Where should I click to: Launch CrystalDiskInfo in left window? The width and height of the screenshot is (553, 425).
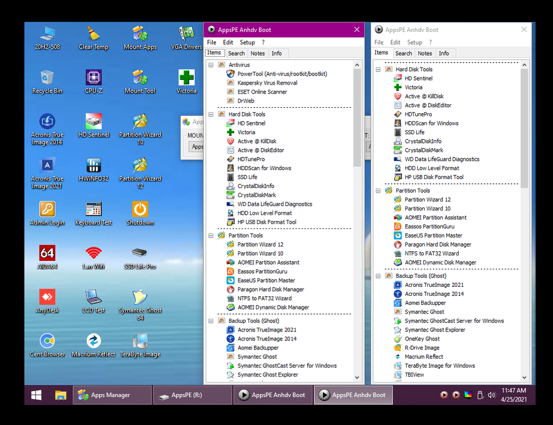pos(256,186)
